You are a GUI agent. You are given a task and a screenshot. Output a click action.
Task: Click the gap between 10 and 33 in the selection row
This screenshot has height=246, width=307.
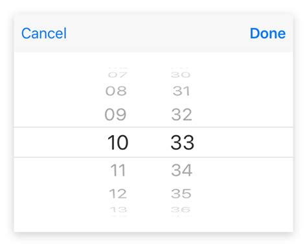coord(150,142)
